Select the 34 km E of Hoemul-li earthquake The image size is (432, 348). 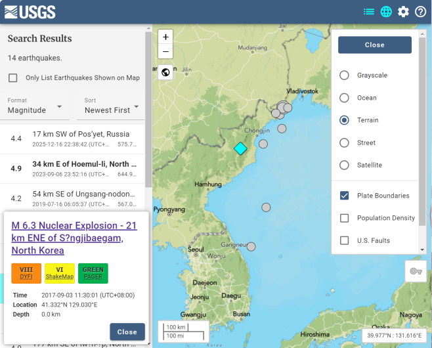(72, 169)
